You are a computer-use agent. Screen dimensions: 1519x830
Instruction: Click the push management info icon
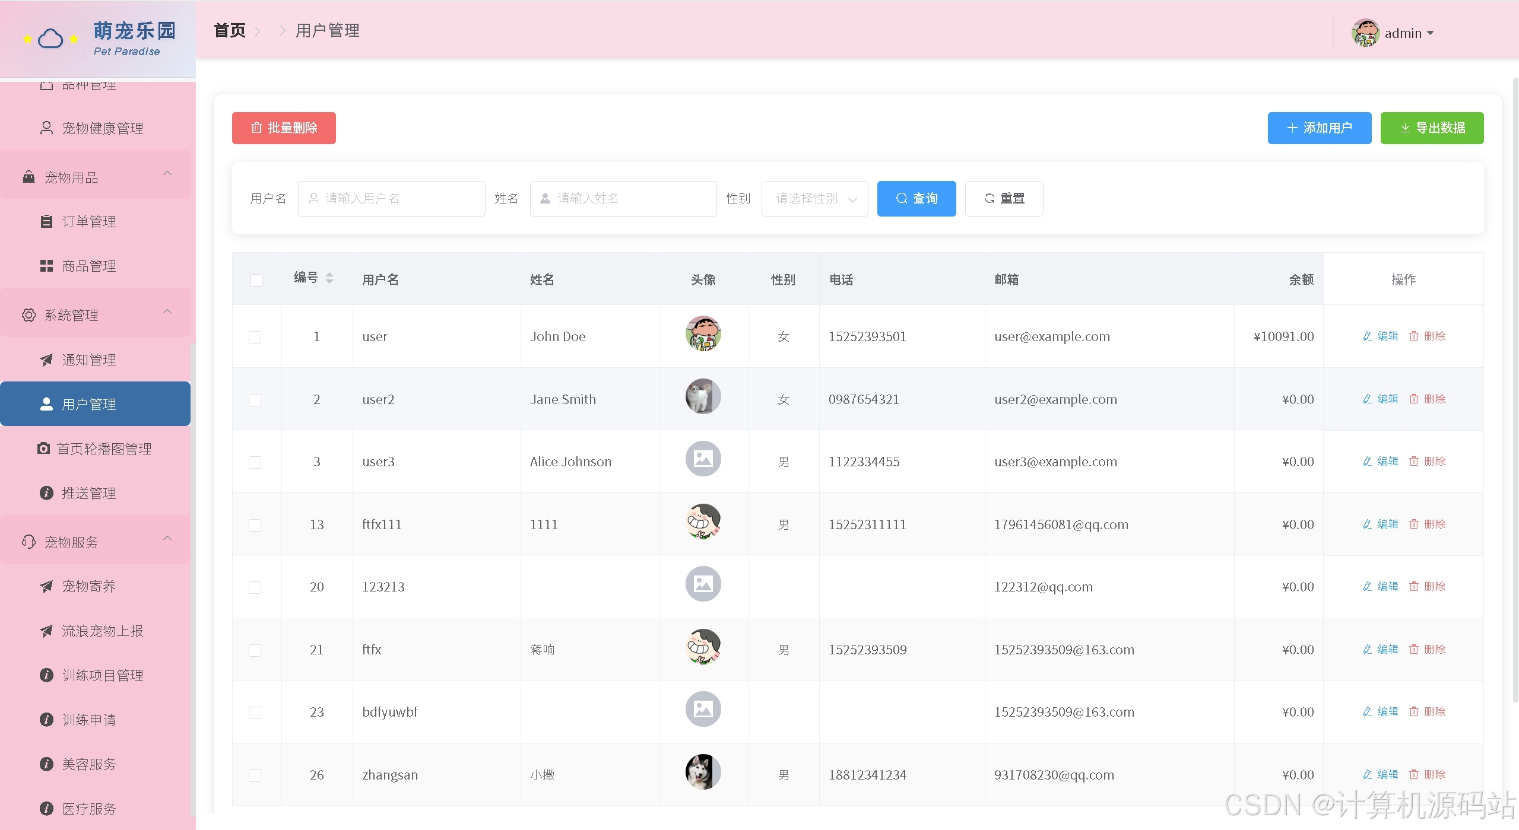(46, 493)
